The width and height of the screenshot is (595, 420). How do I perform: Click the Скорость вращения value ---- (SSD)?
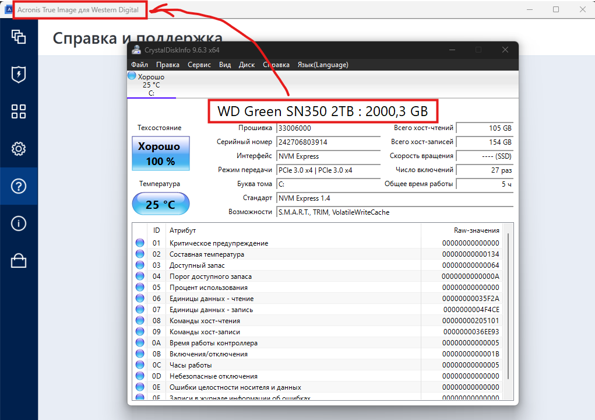click(485, 156)
